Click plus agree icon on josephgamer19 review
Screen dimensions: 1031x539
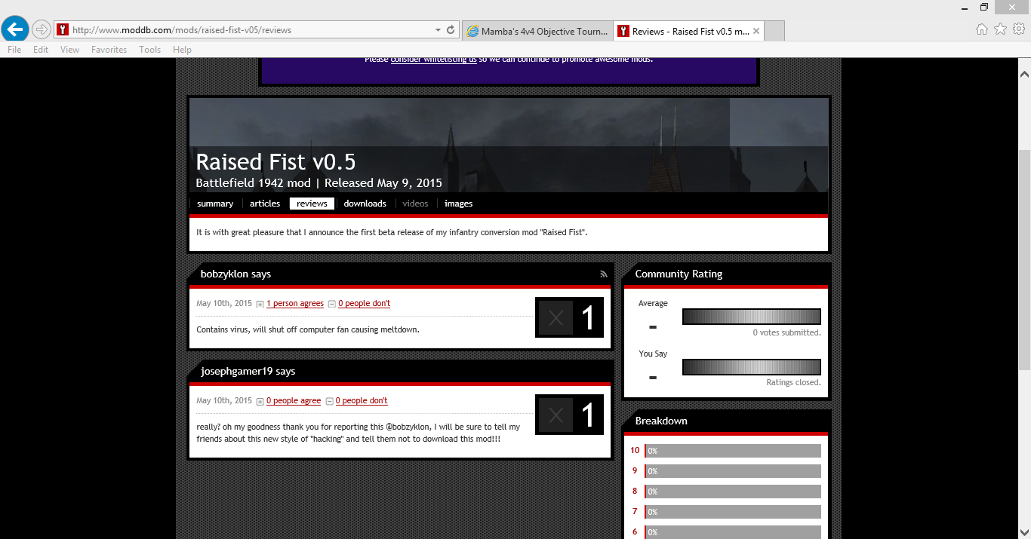260,401
